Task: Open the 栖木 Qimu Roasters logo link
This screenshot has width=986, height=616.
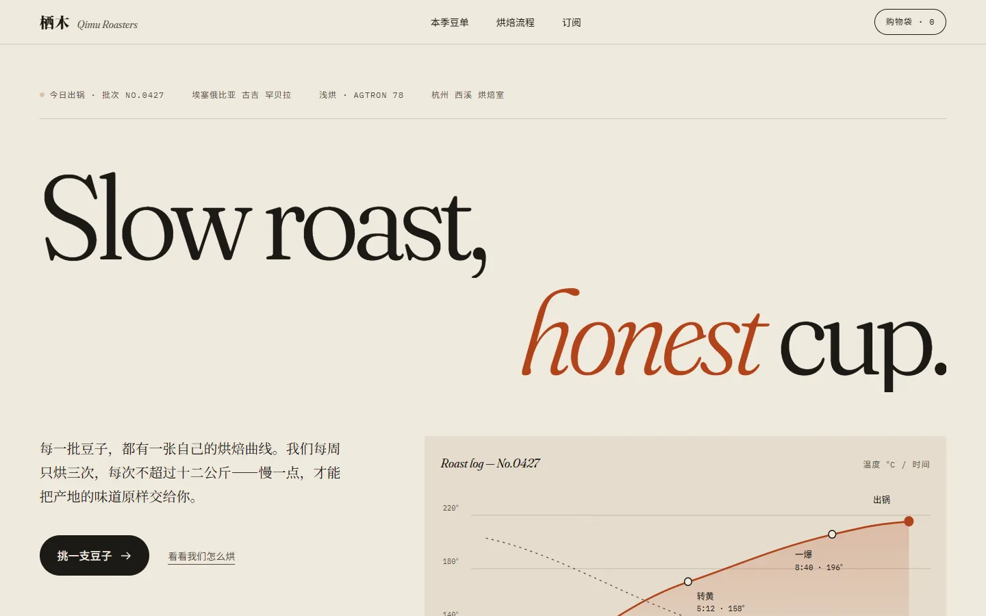Action: tap(89, 23)
